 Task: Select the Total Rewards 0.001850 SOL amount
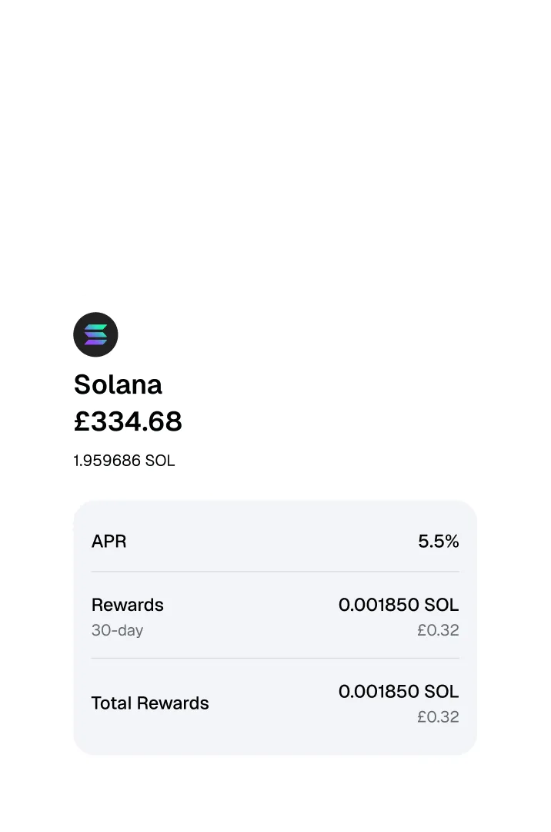[398, 692]
